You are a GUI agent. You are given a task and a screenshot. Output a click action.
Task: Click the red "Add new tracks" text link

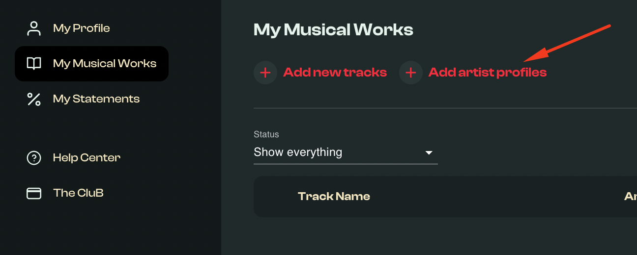pos(335,73)
